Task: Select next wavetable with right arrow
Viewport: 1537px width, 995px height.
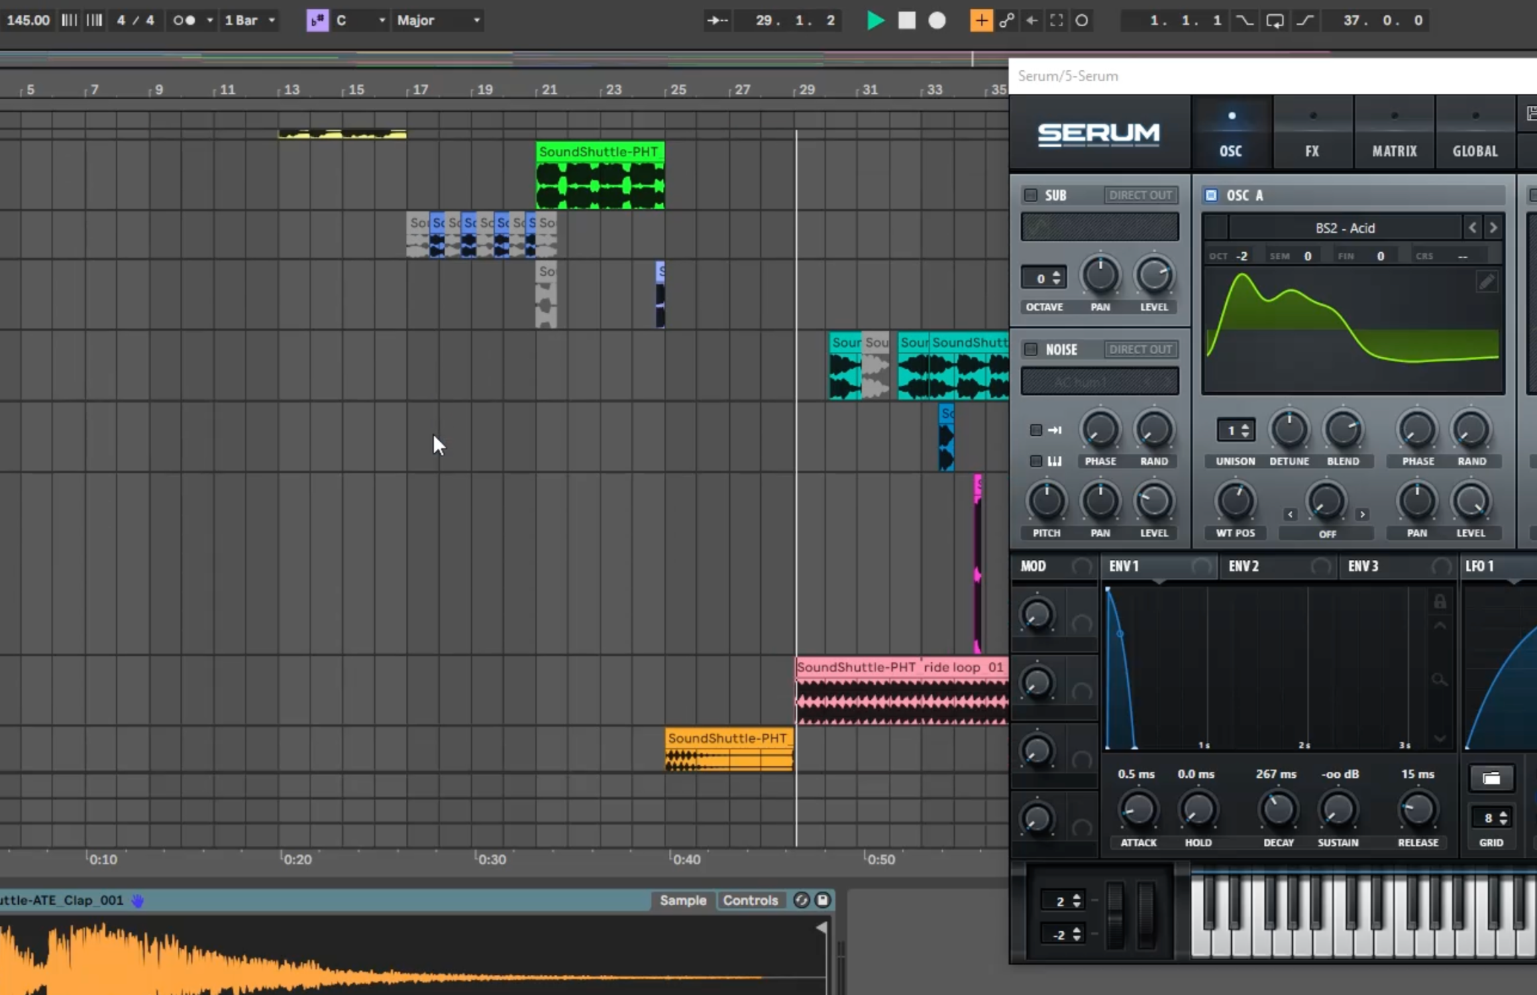Action: [x=1493, y=228]
